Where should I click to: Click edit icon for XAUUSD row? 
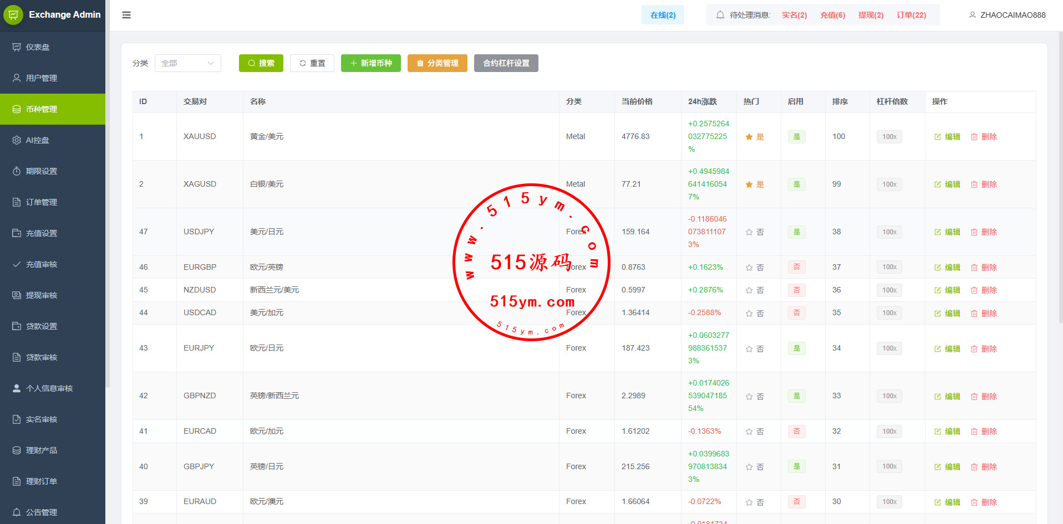(938, 137)
